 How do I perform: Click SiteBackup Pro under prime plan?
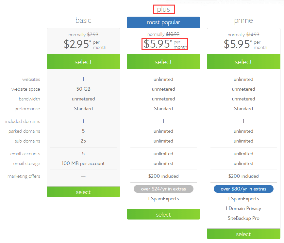[x=243, y=218]
